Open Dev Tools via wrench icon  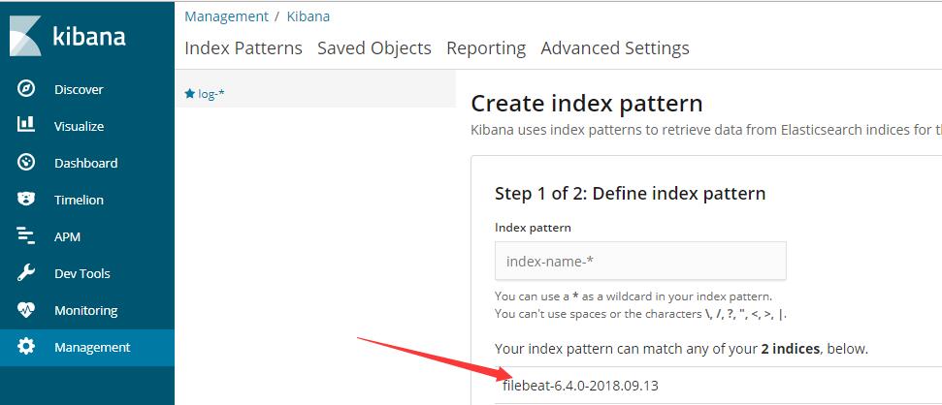coord(26,273)
